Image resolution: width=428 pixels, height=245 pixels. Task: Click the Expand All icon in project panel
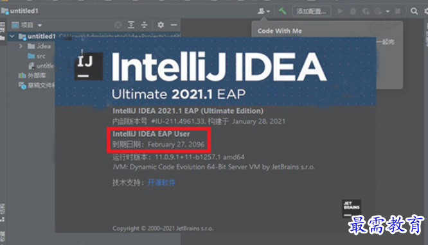[131, 25]
